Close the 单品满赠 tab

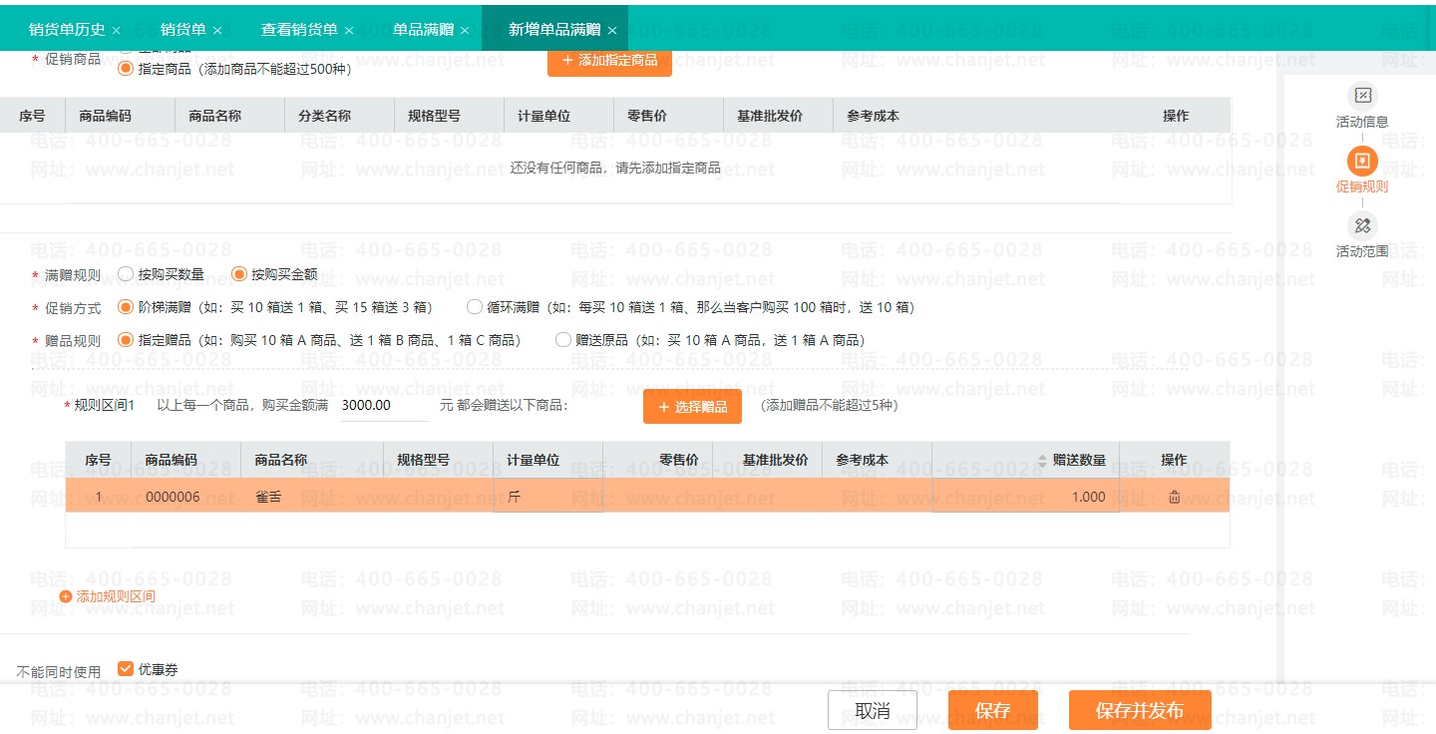(465, 31)
